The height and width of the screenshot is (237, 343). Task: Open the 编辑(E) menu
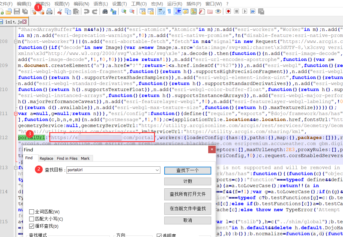(x=24, y=4)
